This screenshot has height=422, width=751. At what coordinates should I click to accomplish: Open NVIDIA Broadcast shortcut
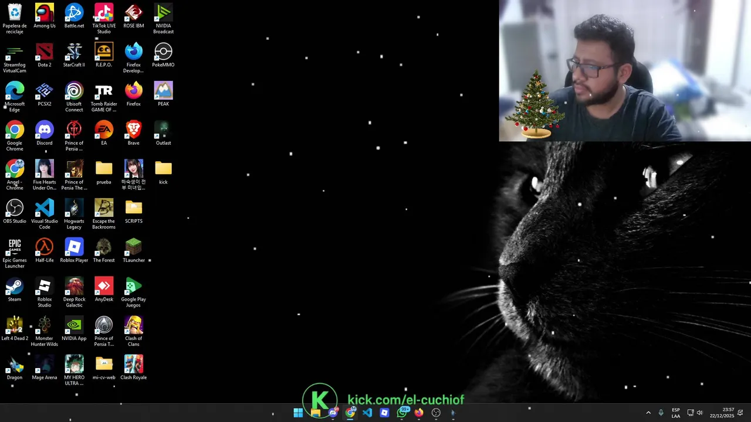(x=163, y=19)
